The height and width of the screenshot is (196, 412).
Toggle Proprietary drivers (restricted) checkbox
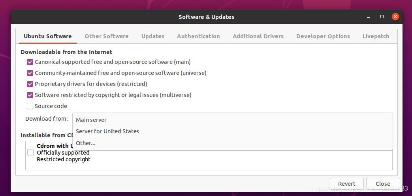[x=30, y=84]
